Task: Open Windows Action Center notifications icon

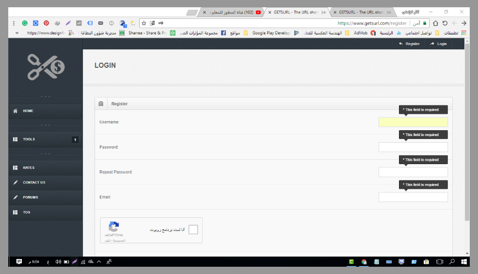Action: [19, 261]
